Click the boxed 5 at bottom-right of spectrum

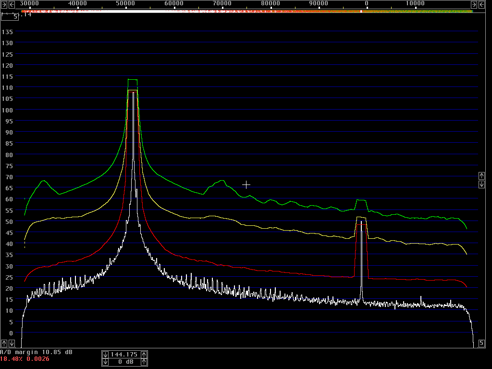[481, 343]
